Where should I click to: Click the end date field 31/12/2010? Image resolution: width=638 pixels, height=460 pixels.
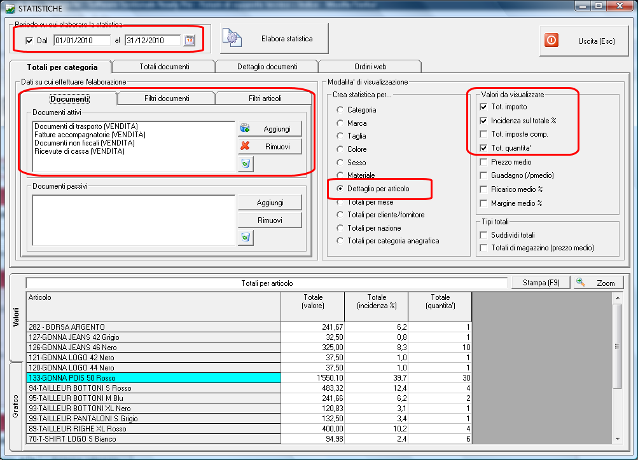point(153,41)
